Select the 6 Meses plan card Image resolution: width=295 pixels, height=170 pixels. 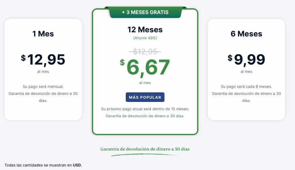pyautogui.click(x=246, y=69)
